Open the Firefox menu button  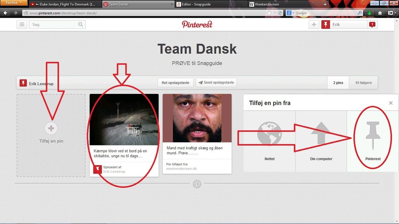14,3
